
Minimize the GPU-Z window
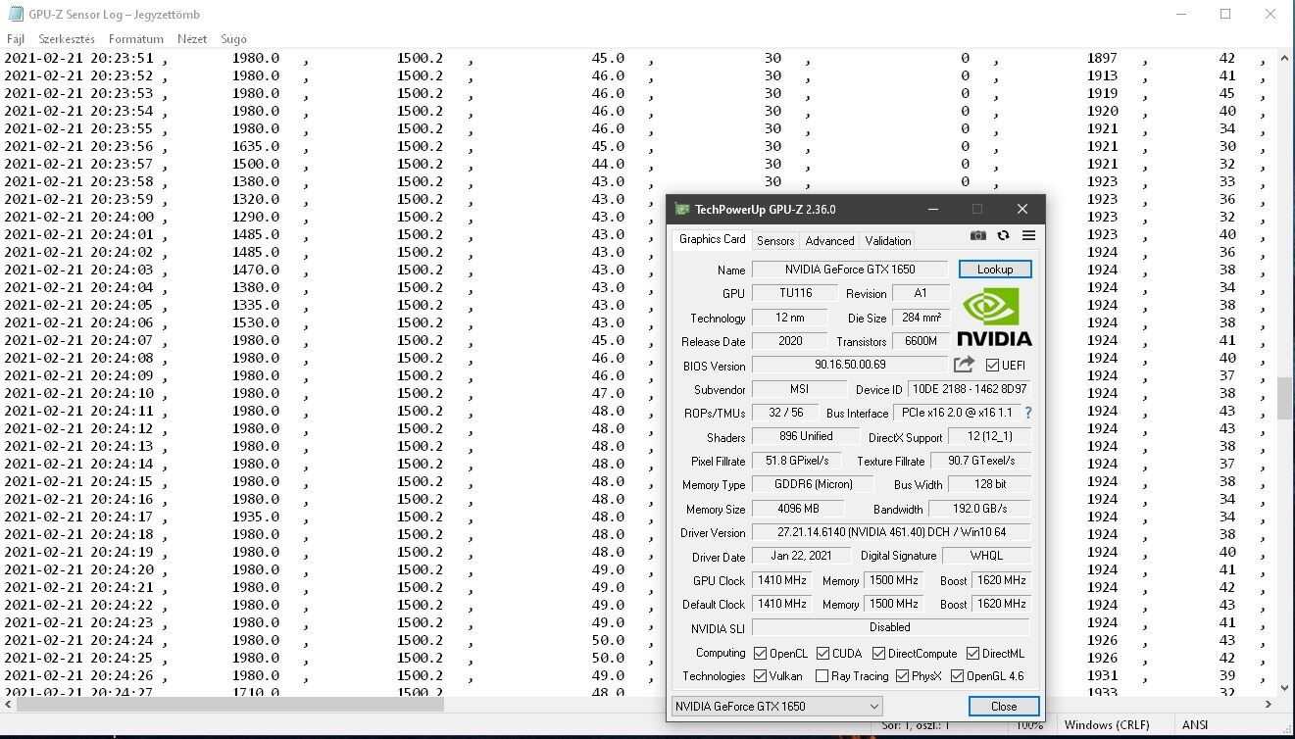click(931, 209)
